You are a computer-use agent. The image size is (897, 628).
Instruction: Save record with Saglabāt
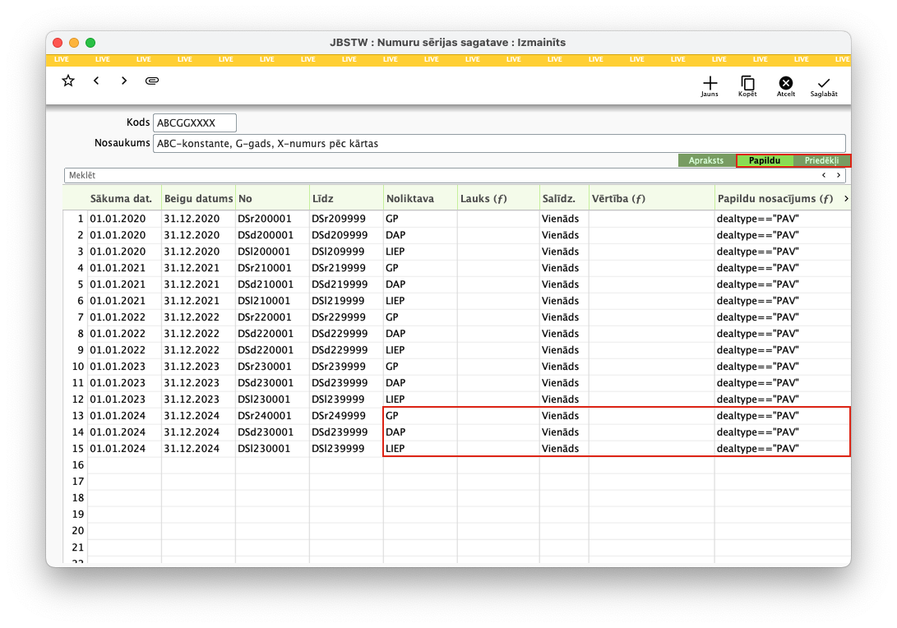(824, 86)
